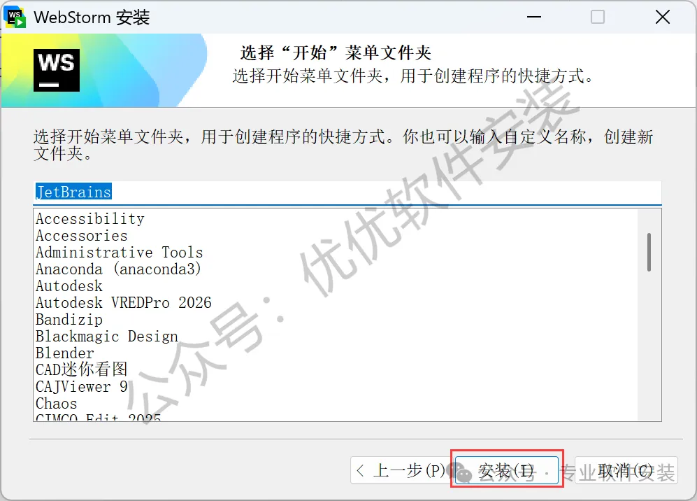The height and width of the screenshot is (501, 697).
Task: Choose CAJViewer 9 entry
Action: 81,387
